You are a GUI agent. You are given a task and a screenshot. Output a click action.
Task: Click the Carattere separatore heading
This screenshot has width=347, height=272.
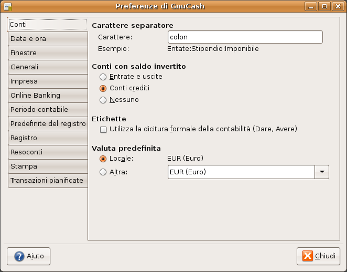pyautogui.click(x=133, y=26)
